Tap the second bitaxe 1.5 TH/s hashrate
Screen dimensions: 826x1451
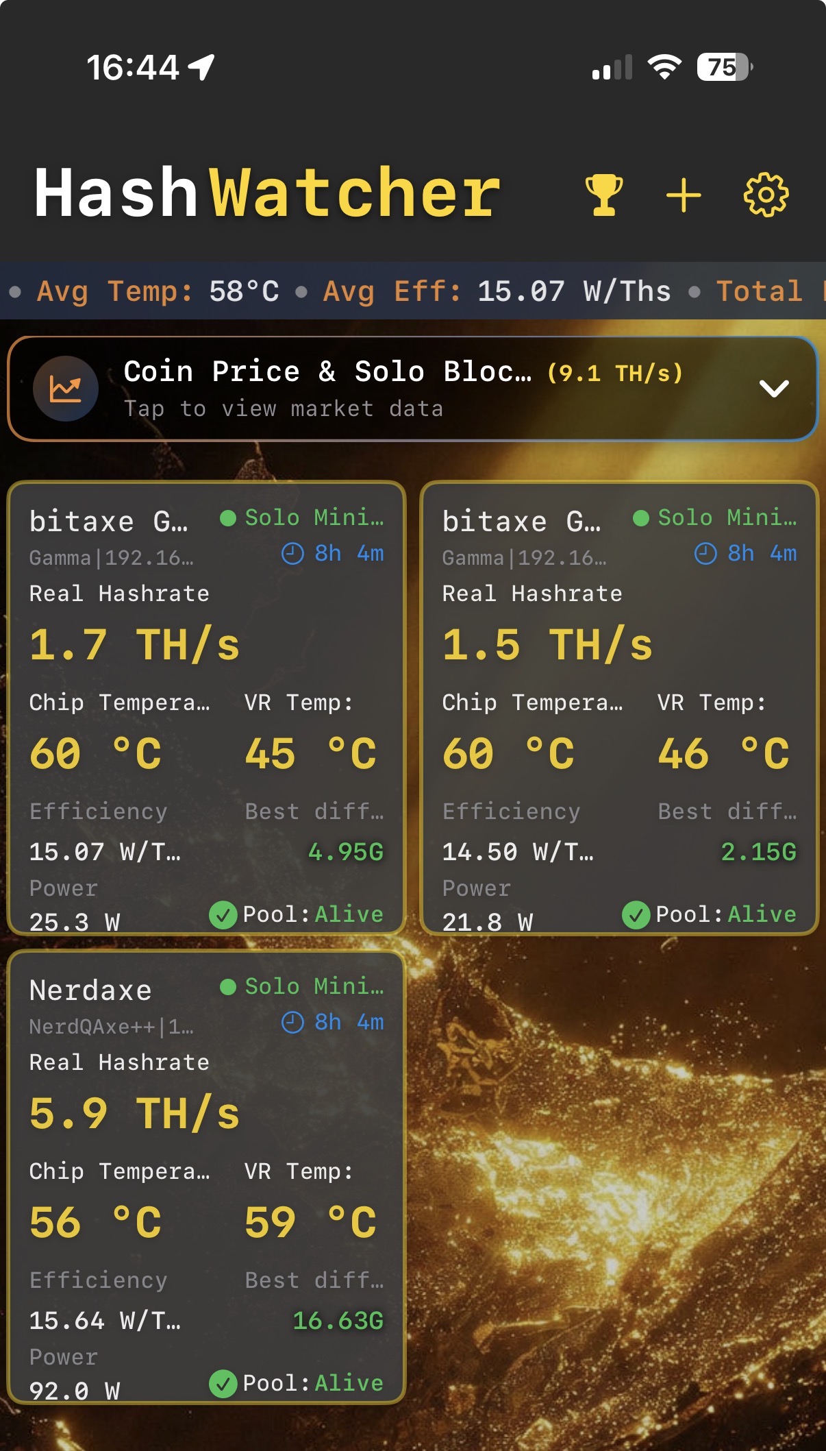pos(547,645)
